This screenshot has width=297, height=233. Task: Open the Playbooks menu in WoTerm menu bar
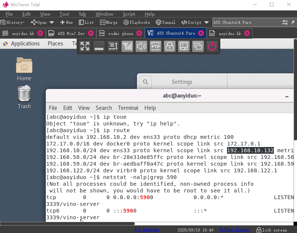pyautogui.click(x=137, y=22)
